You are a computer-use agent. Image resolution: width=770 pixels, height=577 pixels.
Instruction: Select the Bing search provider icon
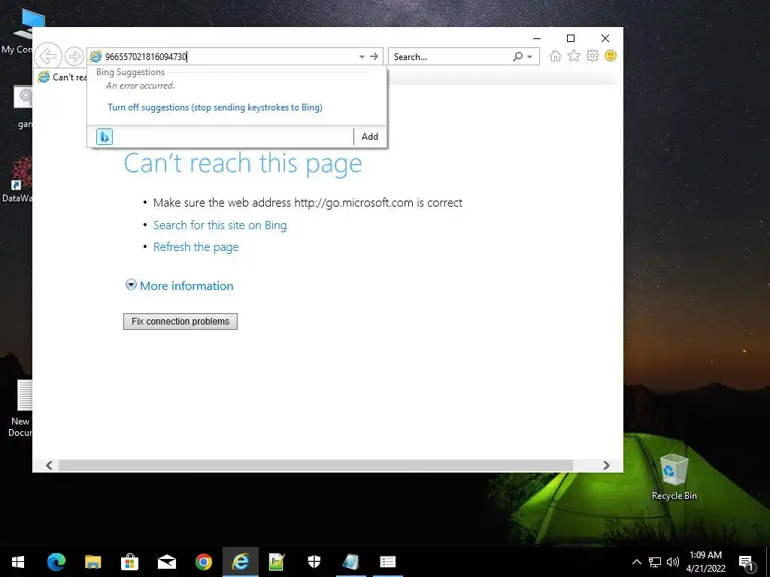coord(104,137)
